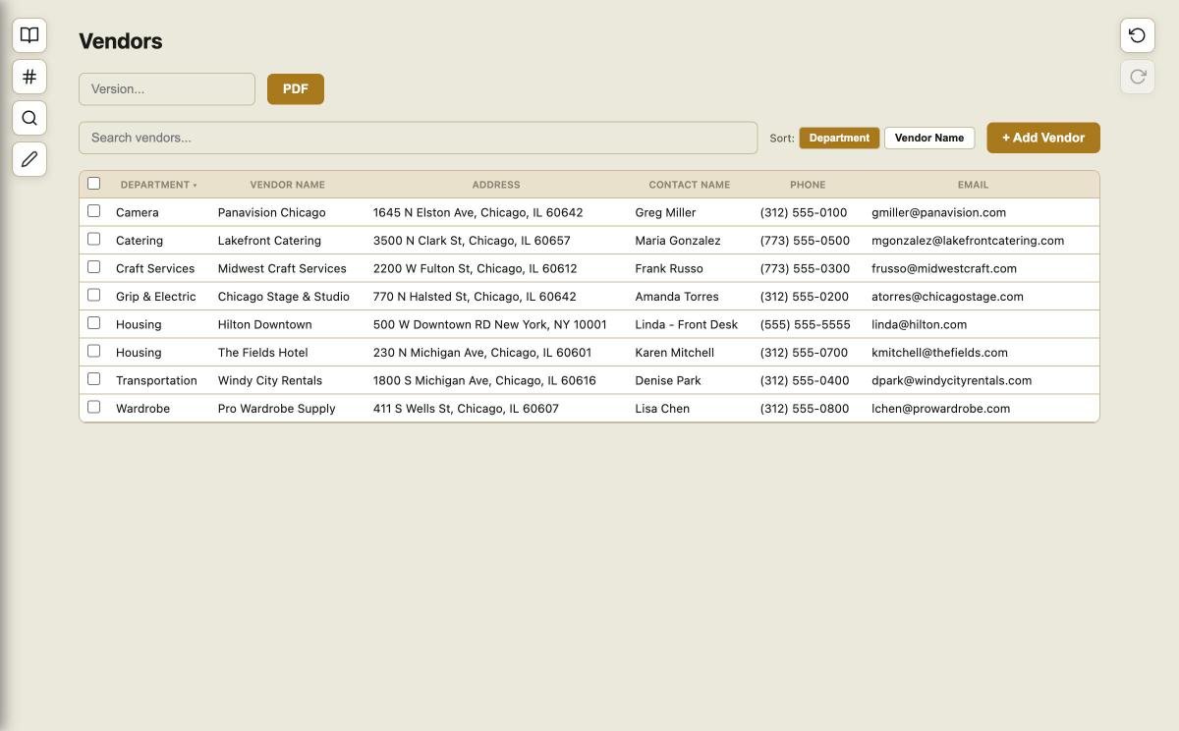
Task: Click the Pro Wardrobe Supply cell
Action: (x=276, y=409)
